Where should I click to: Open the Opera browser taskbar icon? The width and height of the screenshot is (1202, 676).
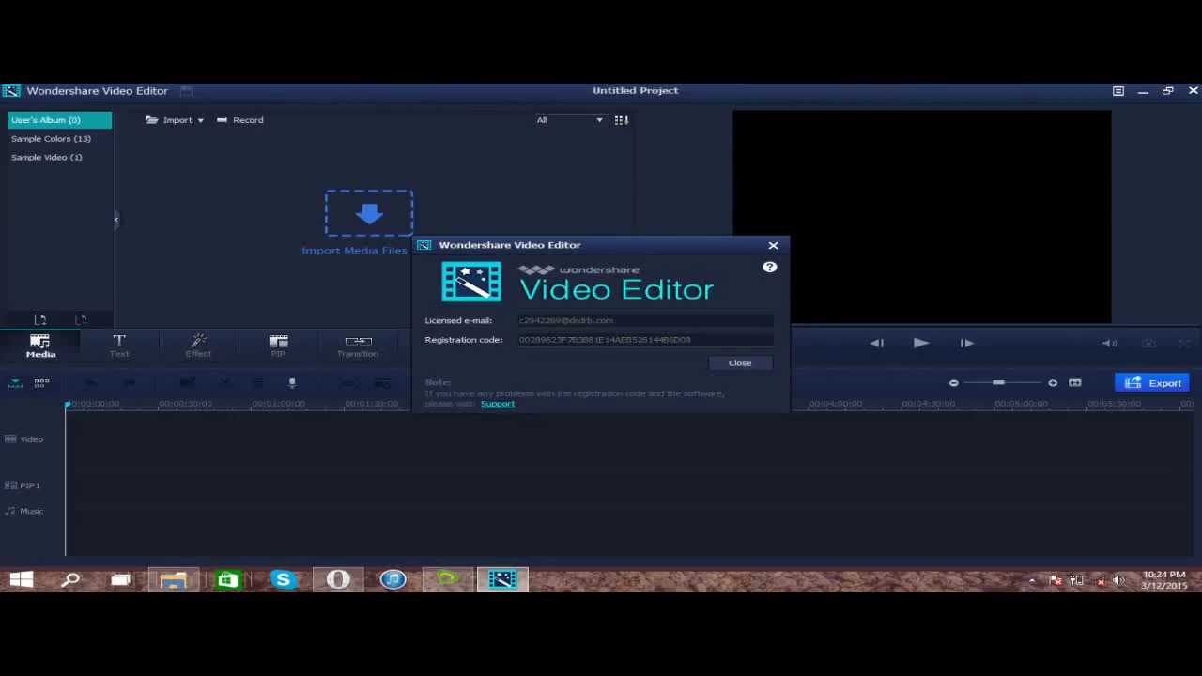click(338, 580)
